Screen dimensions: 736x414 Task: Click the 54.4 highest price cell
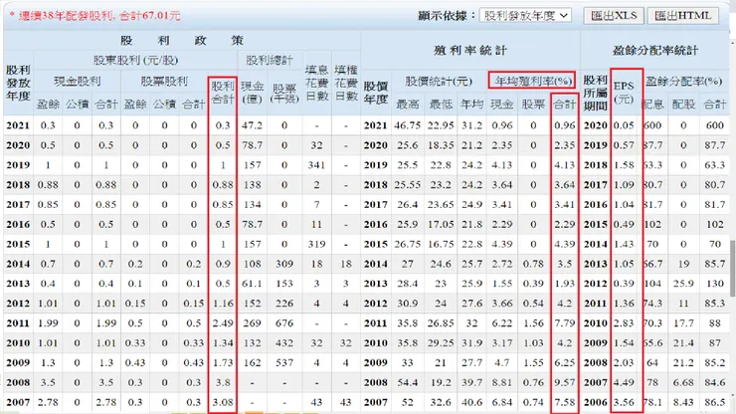[x=408, y=382]
